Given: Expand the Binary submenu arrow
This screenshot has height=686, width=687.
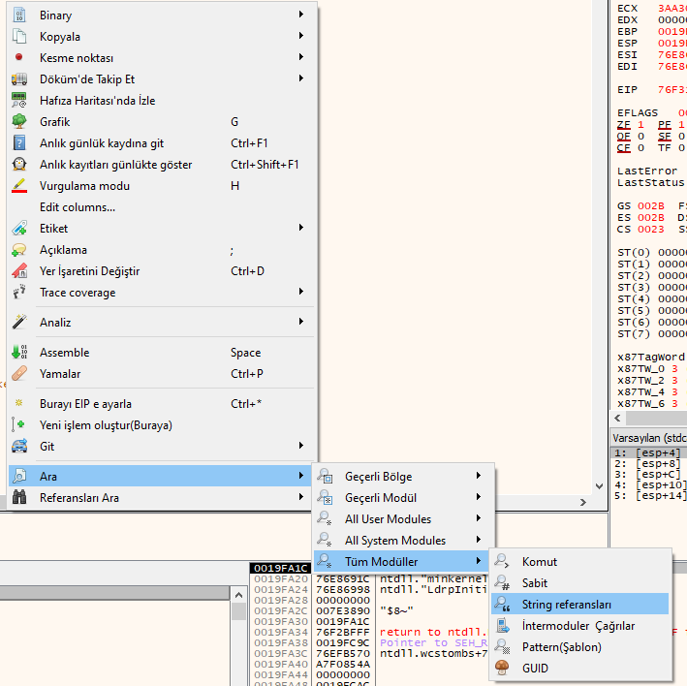Looking at the screenshot, I should click(x=301, y=15).
